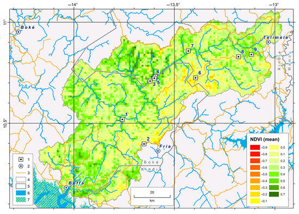Pick sampling site marker 8
This screenshot has width=299, height=214.
click(x=238, y=57)
